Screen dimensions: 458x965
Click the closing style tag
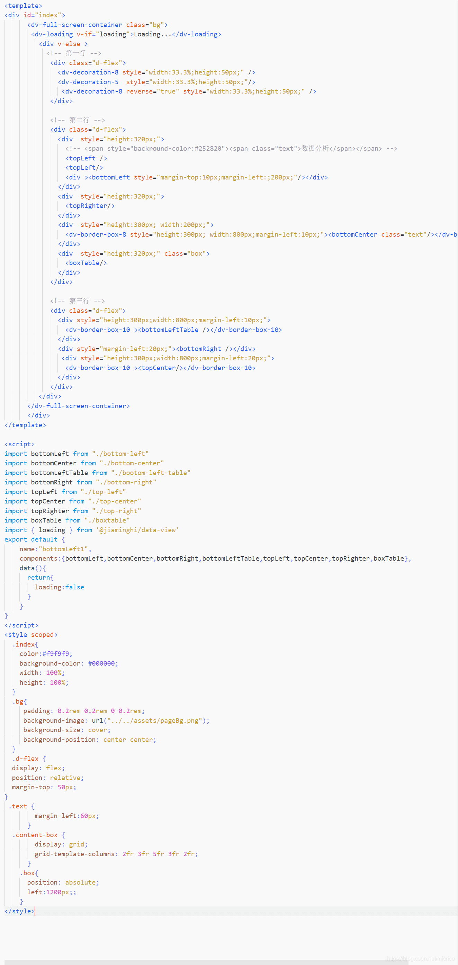pyautogui.click(x=19, y=911)
